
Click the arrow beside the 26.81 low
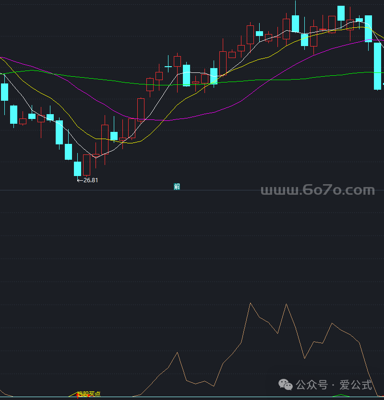pos(80,180)
